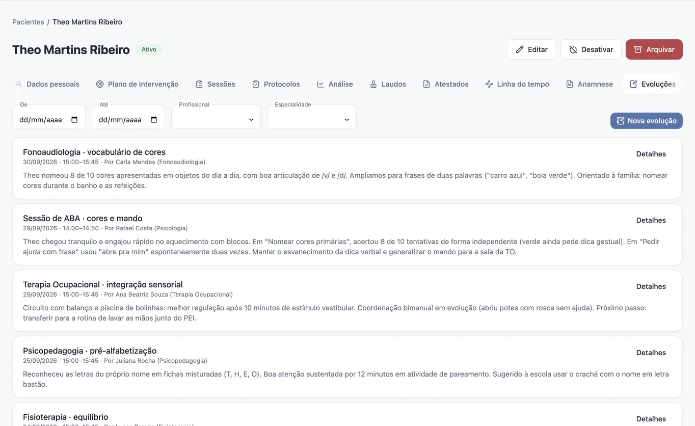Click the chart icon beside Análise
The height and width of the screenshot is (426, 695).
click(x=320, y=84)
